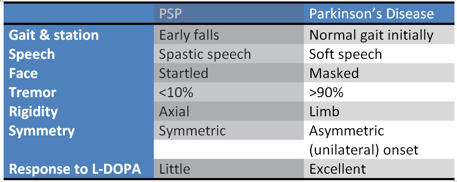This screenshot has width=457, height=182.
Task: Select the Excellent response cell
Action: (337, 169)
